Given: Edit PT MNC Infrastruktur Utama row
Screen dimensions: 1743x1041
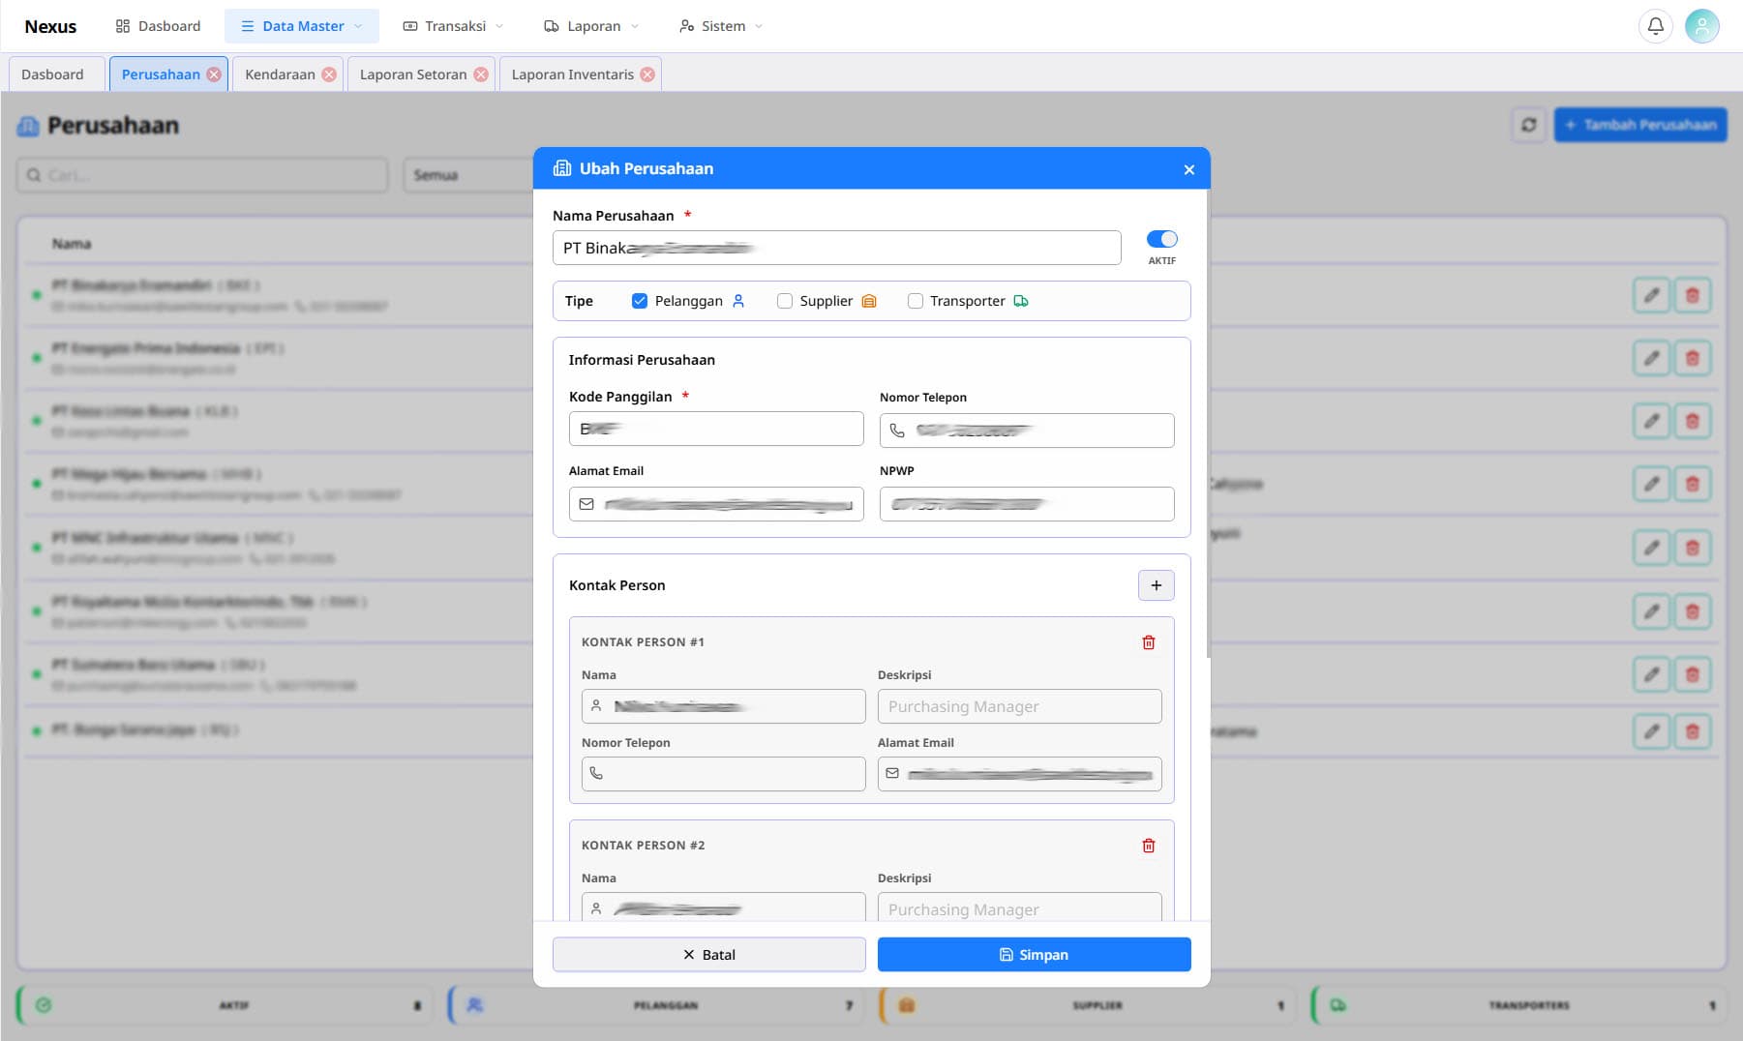Looking at the screenshot, I should click(1652, 548).
